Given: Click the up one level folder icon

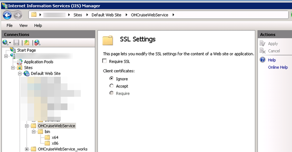Looking at the screenshot, I should pyautogui.click(x=27, y=43).
